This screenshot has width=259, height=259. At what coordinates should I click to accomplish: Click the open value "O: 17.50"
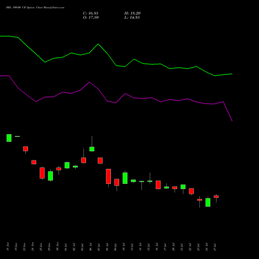click(91, 18)
